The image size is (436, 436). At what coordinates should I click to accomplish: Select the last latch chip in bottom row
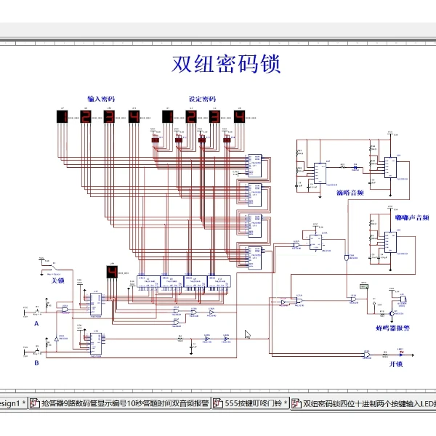tap(219, 282)
